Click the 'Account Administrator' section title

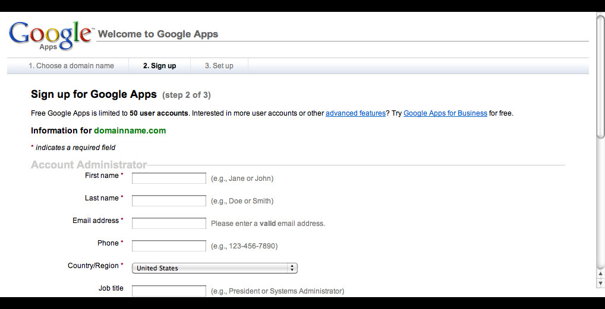pyautogui.click(x=89, y=165)
